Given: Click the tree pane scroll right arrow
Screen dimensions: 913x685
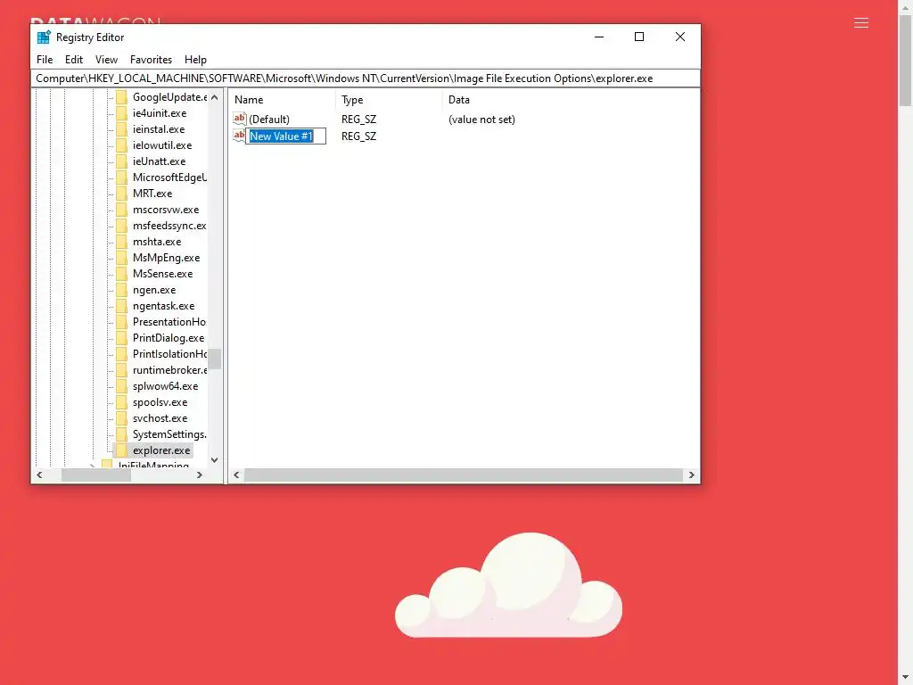Looking at the screenshot, I should [x=200, y=475].
